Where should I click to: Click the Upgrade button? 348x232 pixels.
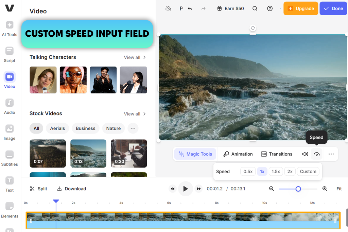point(301,8)
